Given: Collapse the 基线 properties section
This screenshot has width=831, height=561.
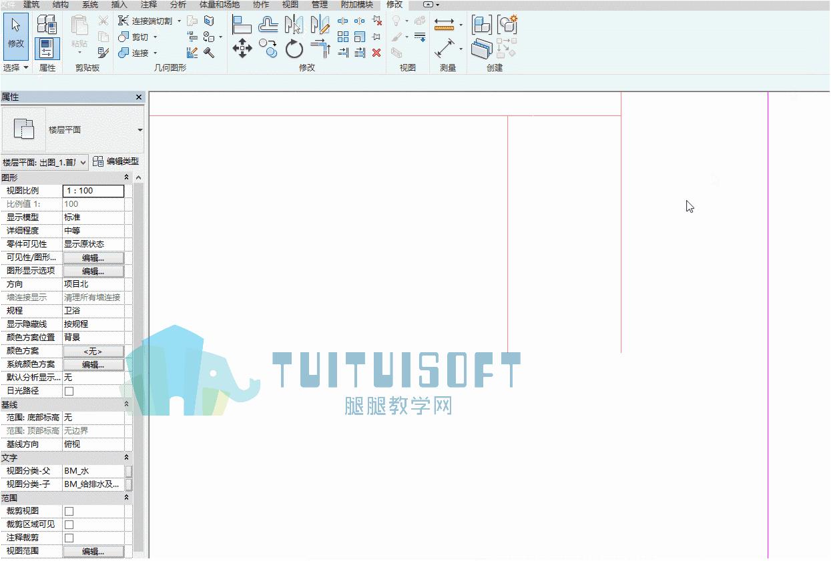Looking at the screenshot, I should click(x=127, y=404).
